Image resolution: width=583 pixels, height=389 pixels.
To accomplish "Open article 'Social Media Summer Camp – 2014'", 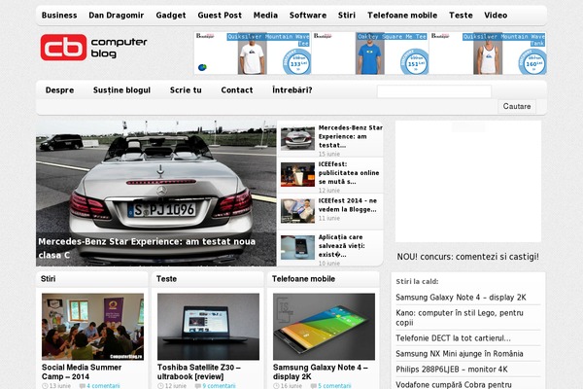I will click(82, 371).
